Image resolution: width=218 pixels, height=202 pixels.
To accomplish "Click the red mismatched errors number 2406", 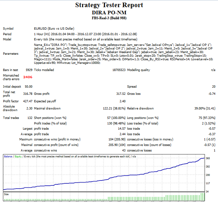I will pos(28,77).
